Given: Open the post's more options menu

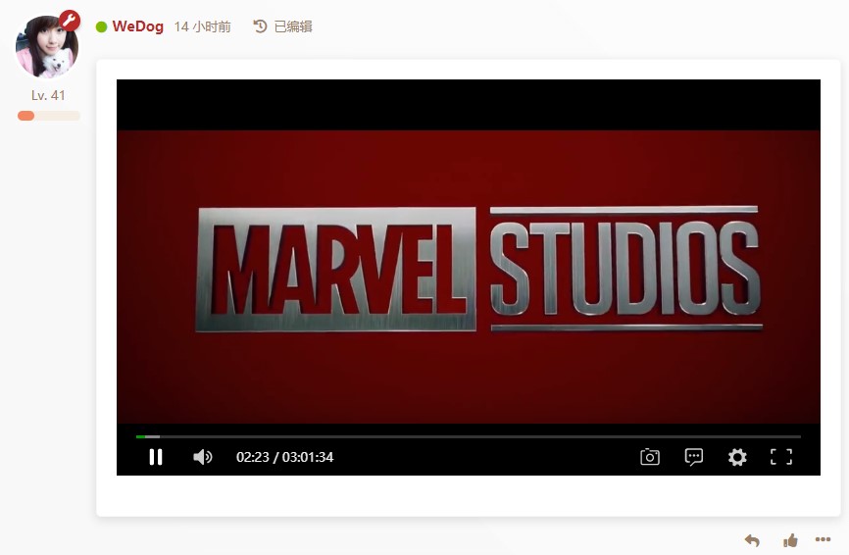Looking at the screenshot, I should [823, 539].
